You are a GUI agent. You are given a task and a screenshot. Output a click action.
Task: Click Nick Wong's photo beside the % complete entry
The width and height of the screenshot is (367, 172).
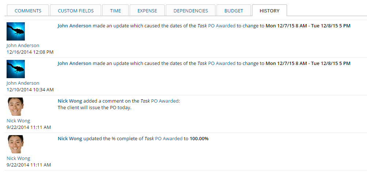tap(16, 144)
